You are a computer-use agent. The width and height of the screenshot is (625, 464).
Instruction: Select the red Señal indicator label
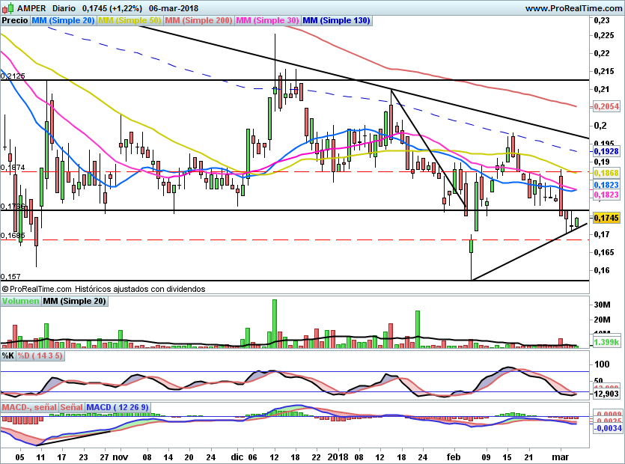pos(71,407)
